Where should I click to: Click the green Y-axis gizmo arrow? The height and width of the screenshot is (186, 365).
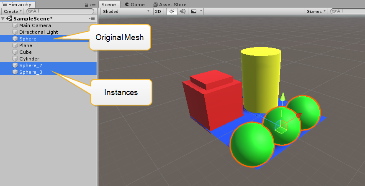pyautogui.click(x=283, y=97)
